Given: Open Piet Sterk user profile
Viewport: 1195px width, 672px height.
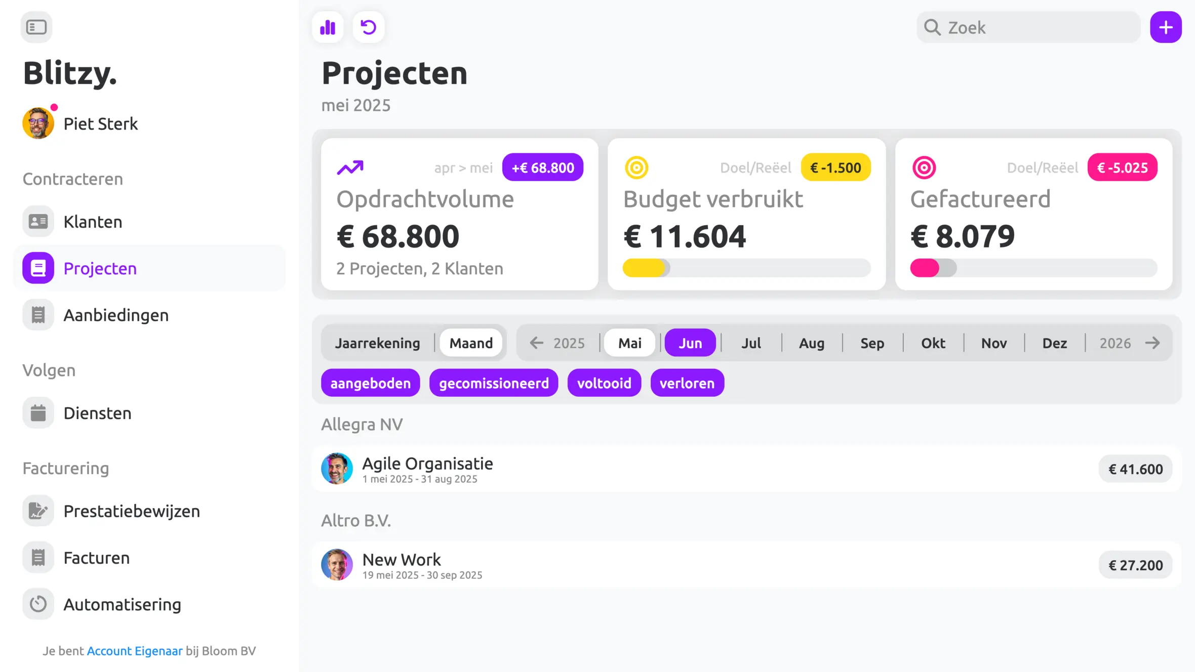Looking at the screenshot, I should pos(81,123).
